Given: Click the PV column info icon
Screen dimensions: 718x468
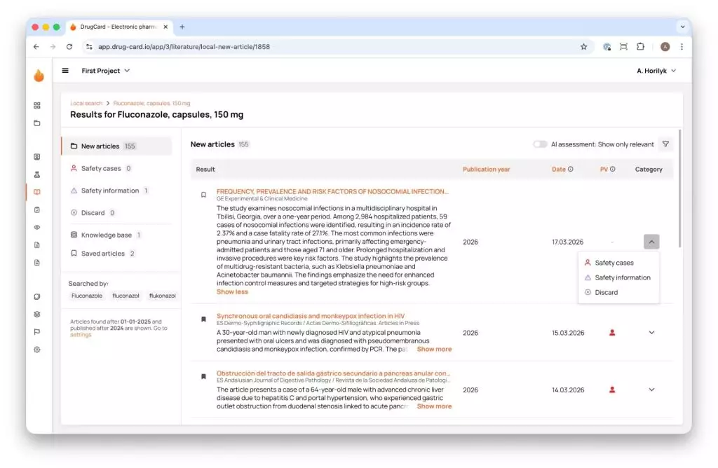Looking at the screenshot, I should pyautogui.click(x=613, y=170).
